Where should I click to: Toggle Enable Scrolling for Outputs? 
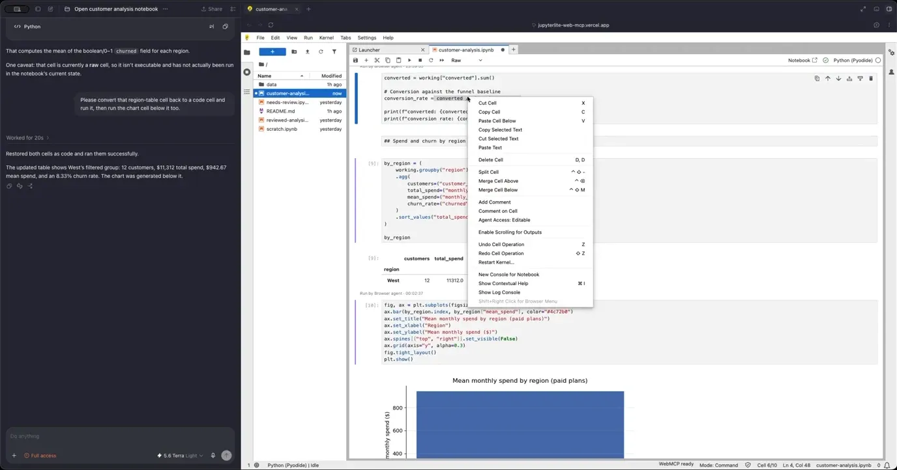tap(531, 232)
